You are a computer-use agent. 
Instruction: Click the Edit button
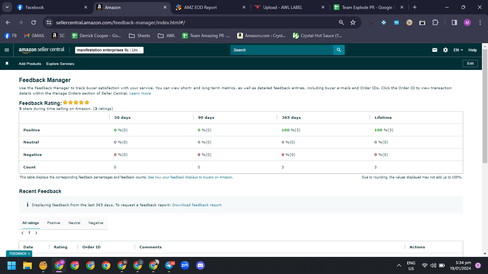[470, 64]
